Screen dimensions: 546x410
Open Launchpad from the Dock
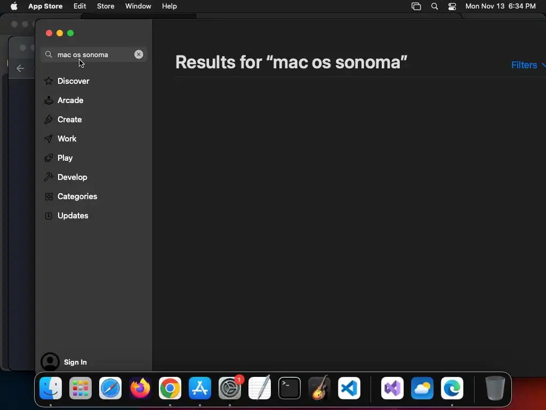tap(81, 388)
